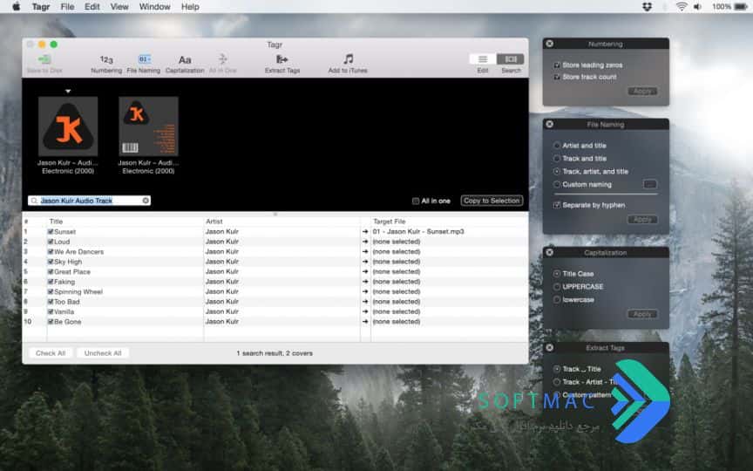
Task: Click the Jason Kulr Audio Track search field
Action: (89, 201)
